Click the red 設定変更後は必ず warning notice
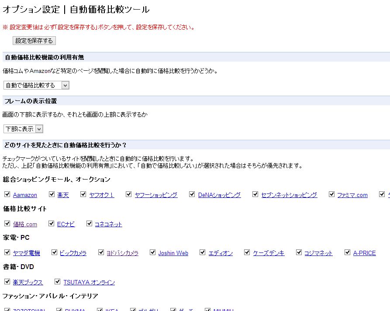This screenshot has width=390, height=311. 99,28
